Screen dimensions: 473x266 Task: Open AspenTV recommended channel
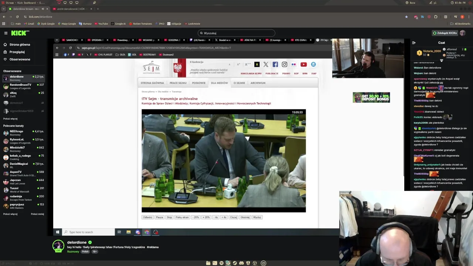24,173
